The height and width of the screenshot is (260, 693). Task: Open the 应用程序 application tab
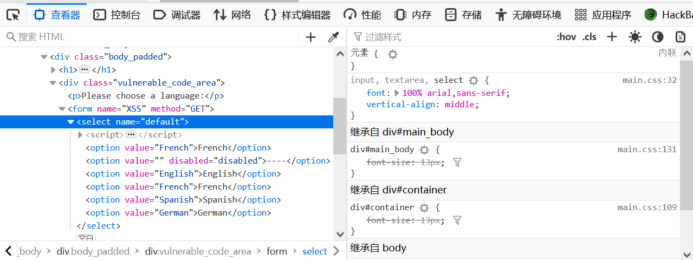[603, 15]
